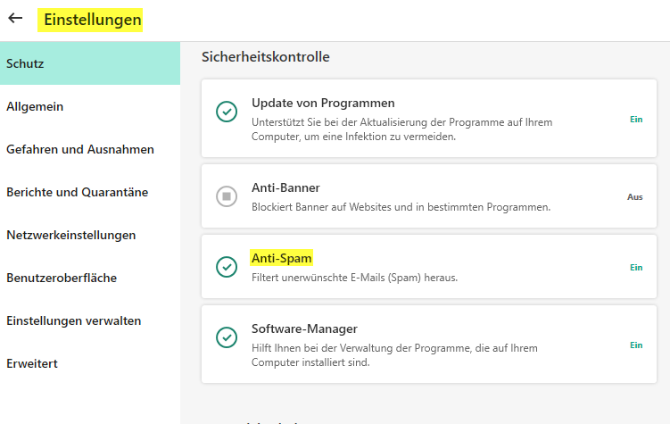Viewport: 670px width, 424px height.
Task: Select Einstellungen verwalten in sidebar
Action: 74,320
